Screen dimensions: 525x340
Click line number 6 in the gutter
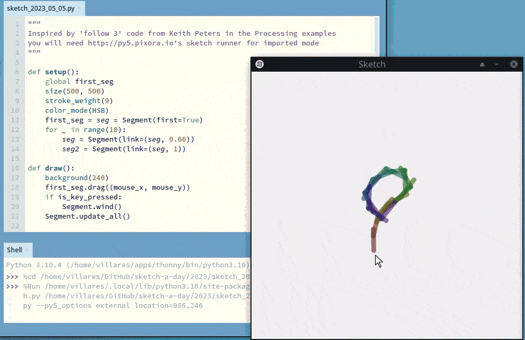coord(17,72)
